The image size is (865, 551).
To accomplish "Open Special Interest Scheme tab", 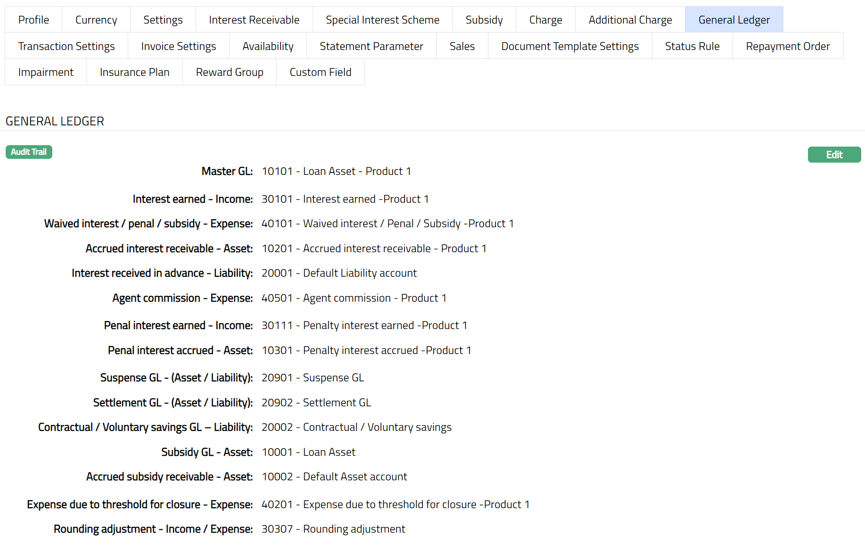I will click(382, 20).
